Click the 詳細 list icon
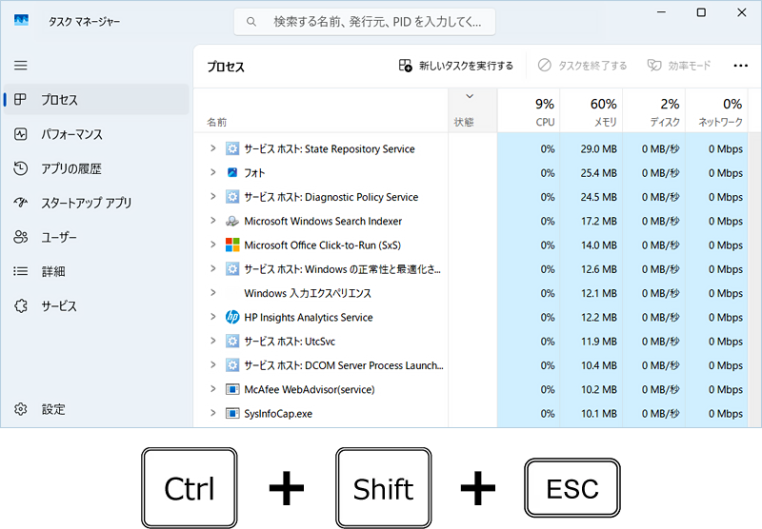The width and height of the screenshot is (762, 529). point(20,271)
